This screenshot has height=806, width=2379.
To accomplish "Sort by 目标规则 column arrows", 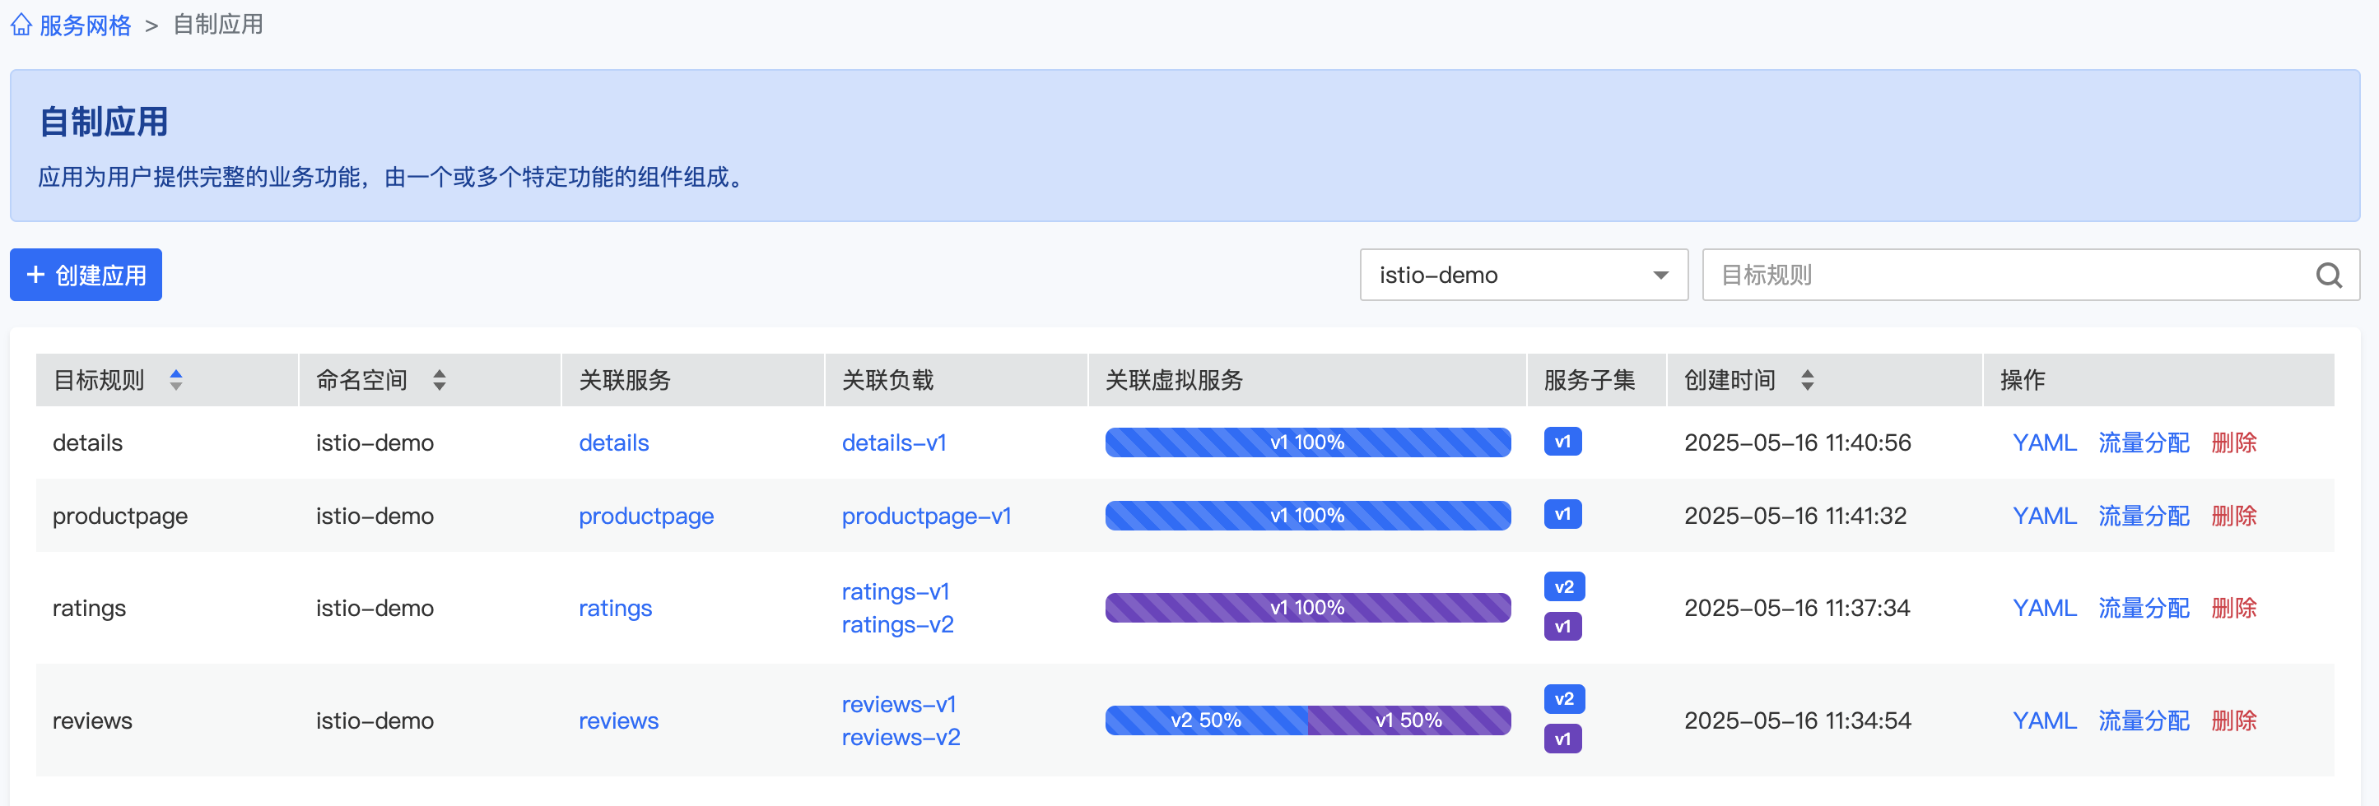I will [x=175, y=380].
